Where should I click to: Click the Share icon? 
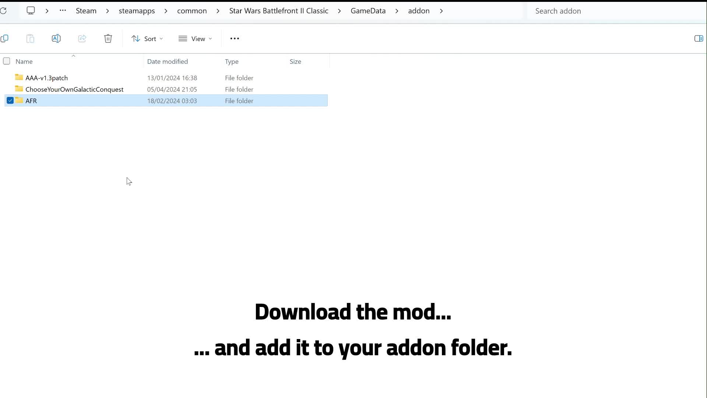click(82, 38)
